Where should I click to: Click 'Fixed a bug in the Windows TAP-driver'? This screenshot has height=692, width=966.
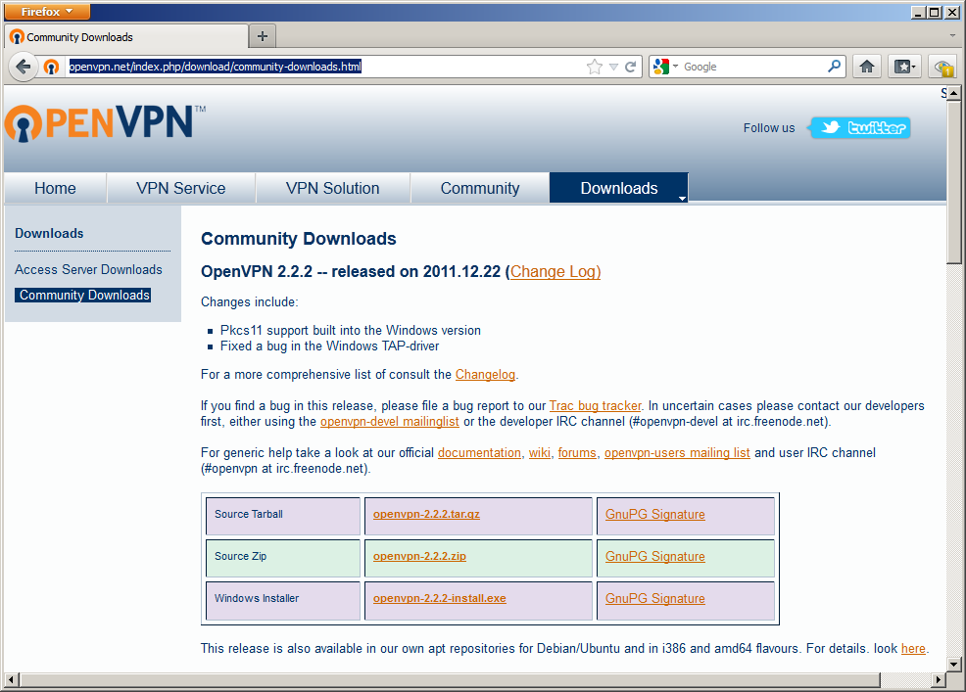[329, 346]
